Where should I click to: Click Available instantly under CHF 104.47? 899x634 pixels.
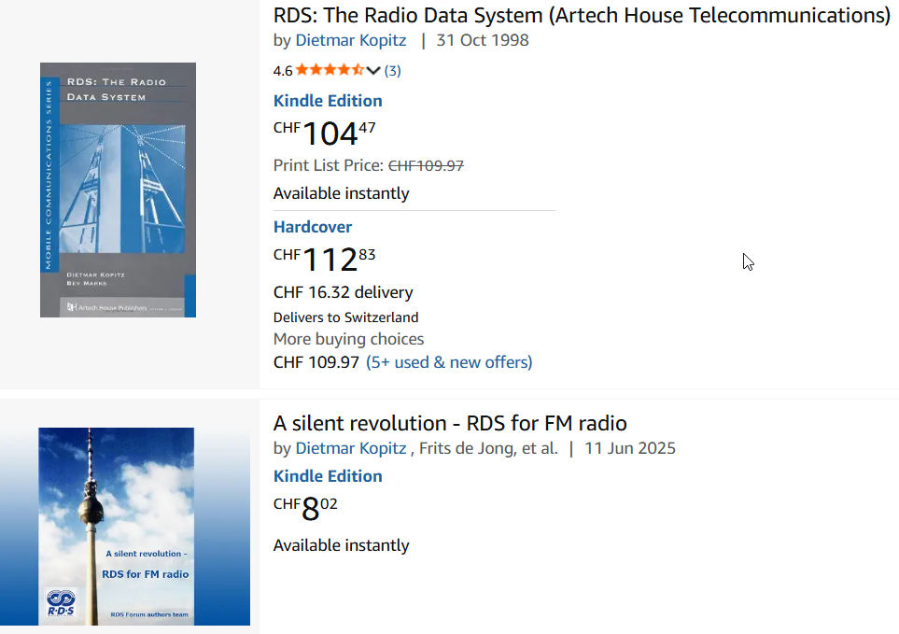click(341, 194)
